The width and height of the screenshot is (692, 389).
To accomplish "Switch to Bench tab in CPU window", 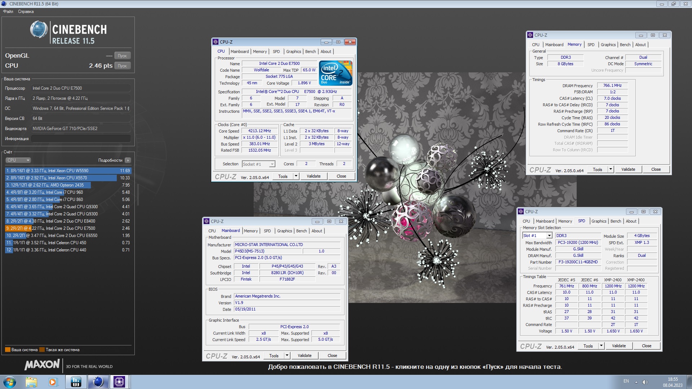I will coord(310,52).
